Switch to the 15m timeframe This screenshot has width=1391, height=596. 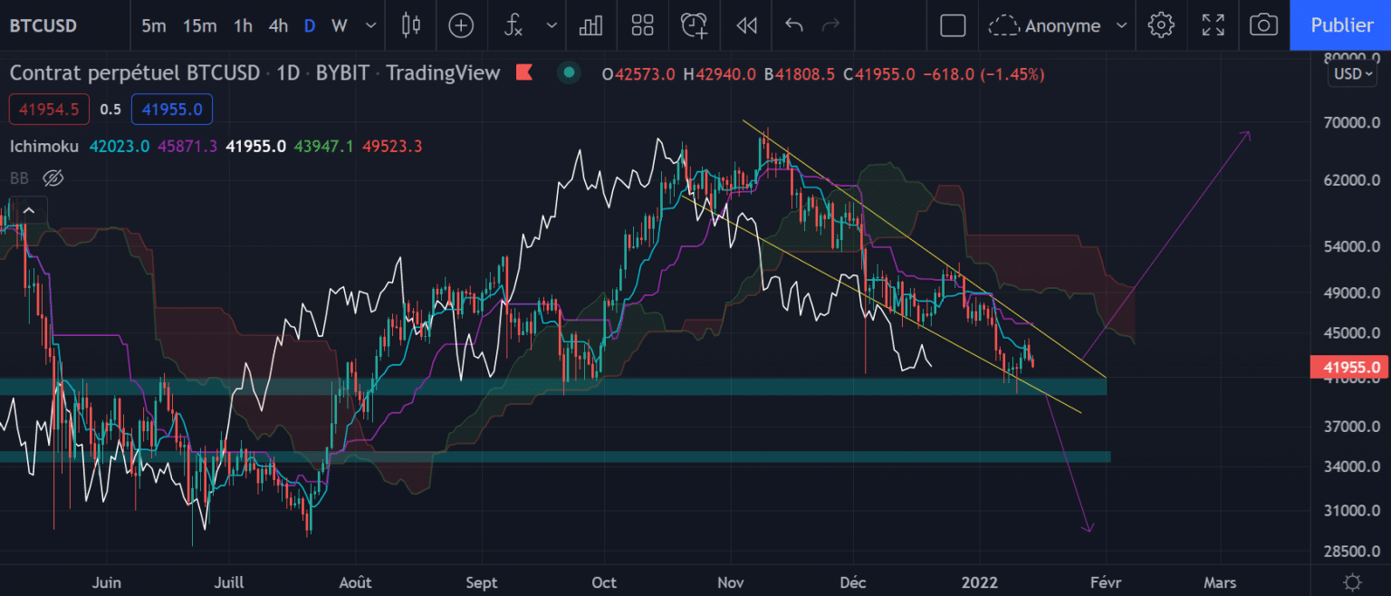199,25
